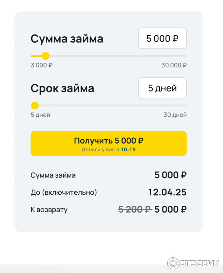The height and width of the screenshot is (273, 223).
Task: Click the До (включительно) label
Action: pos(64,193)
